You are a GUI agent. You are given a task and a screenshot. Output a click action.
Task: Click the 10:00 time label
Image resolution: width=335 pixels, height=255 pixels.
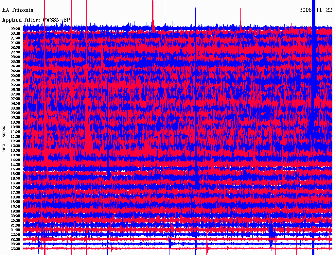tap(15, 122)
